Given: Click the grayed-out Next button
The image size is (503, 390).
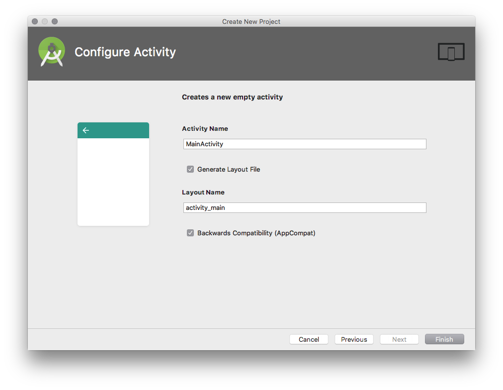Looking at the screenshot, I should pyautogui.click(x=399, y=339).
